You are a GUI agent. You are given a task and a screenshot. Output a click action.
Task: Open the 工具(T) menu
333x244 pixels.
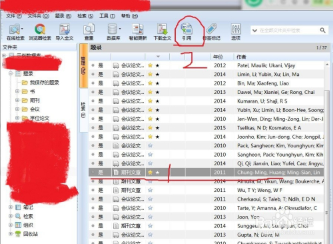[x=107, y=16]
